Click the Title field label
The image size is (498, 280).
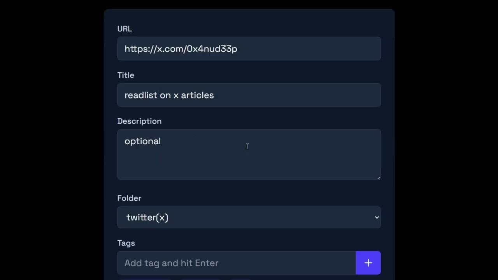(x=126, y=75)
